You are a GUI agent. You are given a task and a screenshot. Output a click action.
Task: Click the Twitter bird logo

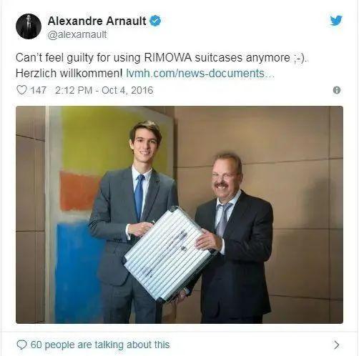click(x=336, y=21)
